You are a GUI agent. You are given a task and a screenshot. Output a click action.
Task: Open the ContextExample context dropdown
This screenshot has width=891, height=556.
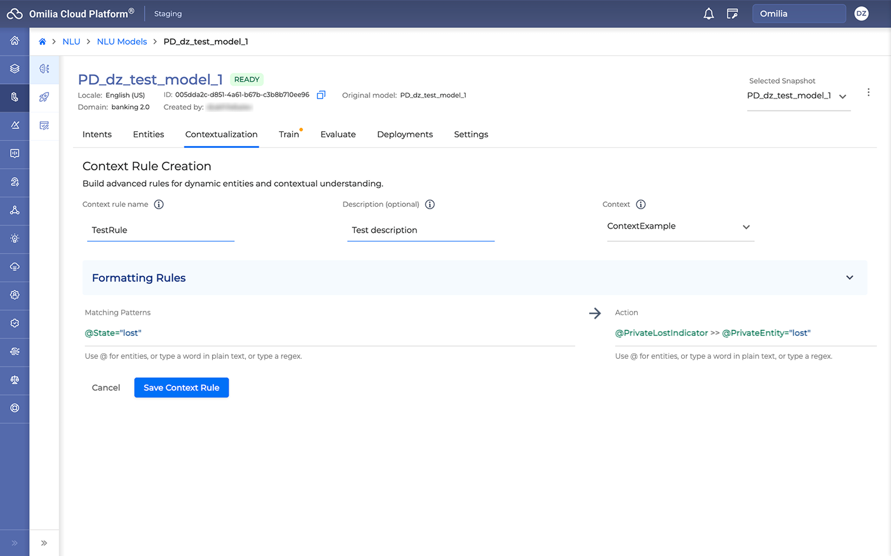point(680,227)
